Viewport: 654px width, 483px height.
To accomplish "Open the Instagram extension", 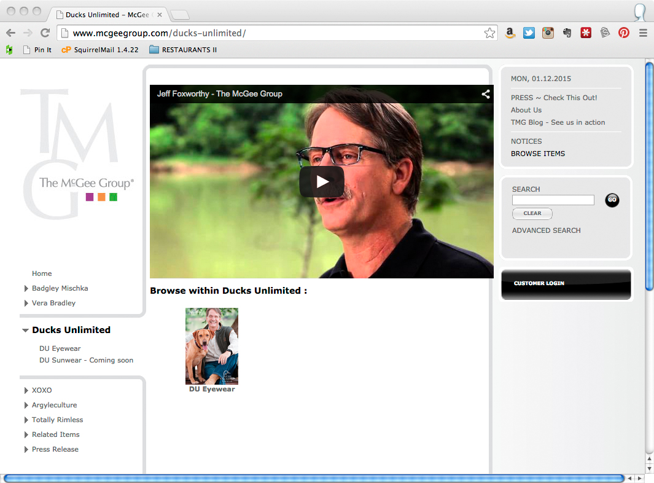I will [x=548, y=33].
